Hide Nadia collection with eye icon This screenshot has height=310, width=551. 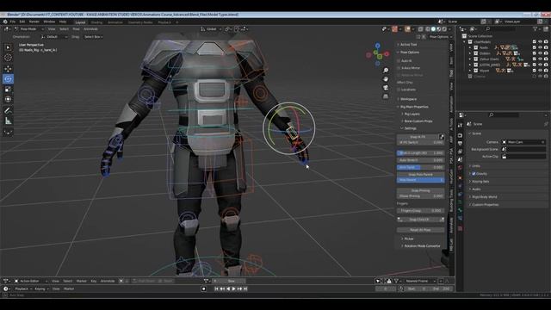tap(540, 47)
